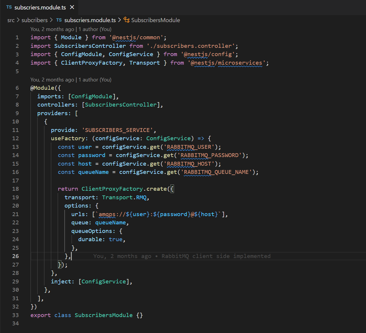Click the controllers: property on line 8
Viewport: 366px width, 333px height.
[x=58, y=105]
